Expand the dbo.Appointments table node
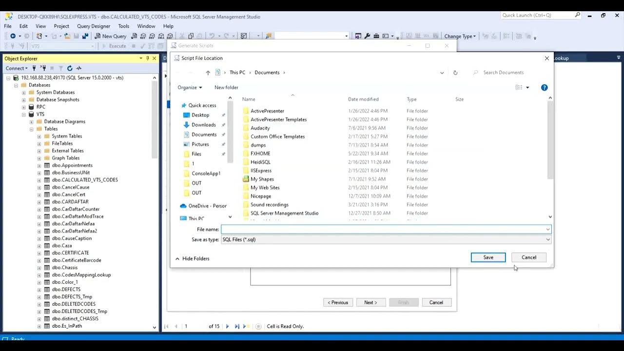The width and height of the screenshot is (624, 351). point(39,165)
